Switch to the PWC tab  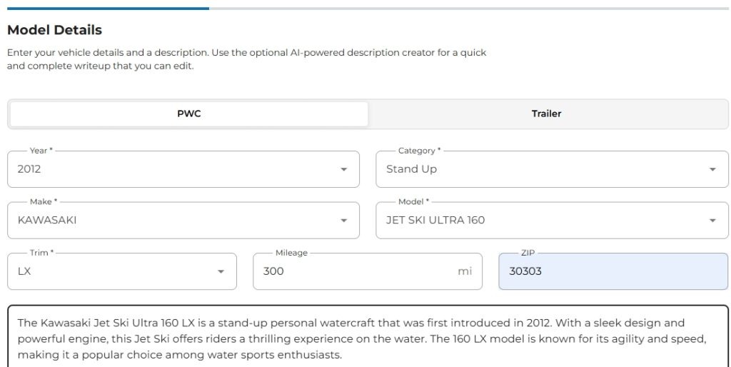(189, 114)
